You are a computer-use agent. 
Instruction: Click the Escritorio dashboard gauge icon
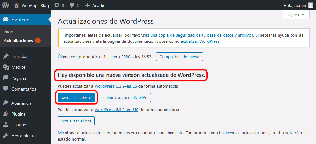[x=6, y=20]
